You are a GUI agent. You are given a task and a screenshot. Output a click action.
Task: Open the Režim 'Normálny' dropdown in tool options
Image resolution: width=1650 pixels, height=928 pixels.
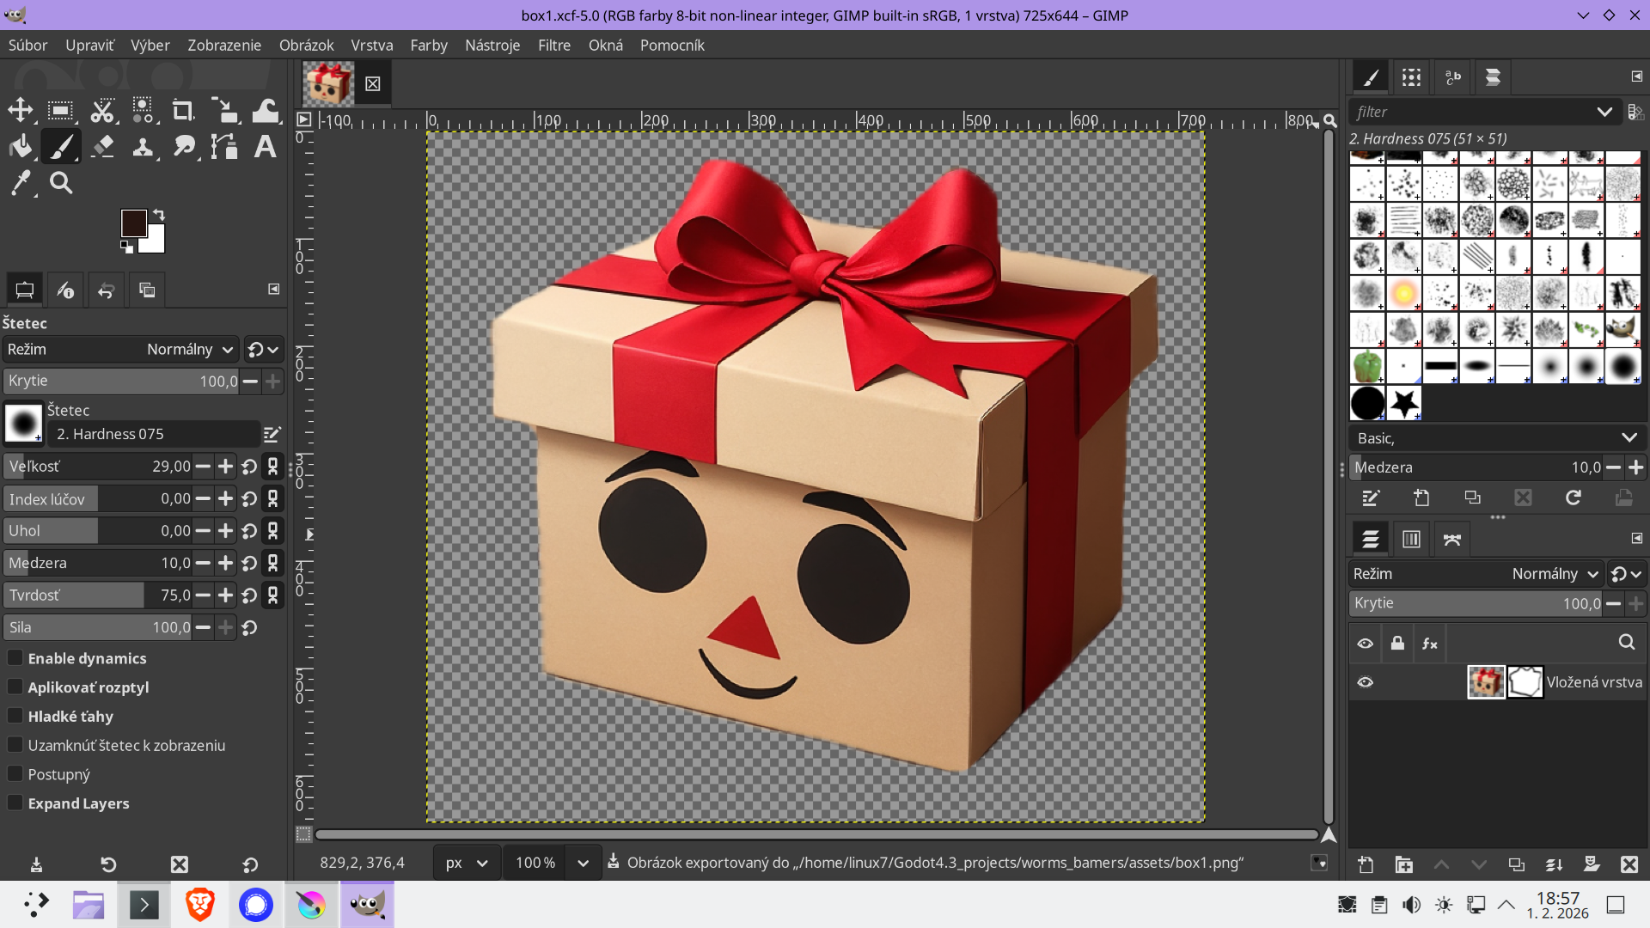(x=189, y=349)
